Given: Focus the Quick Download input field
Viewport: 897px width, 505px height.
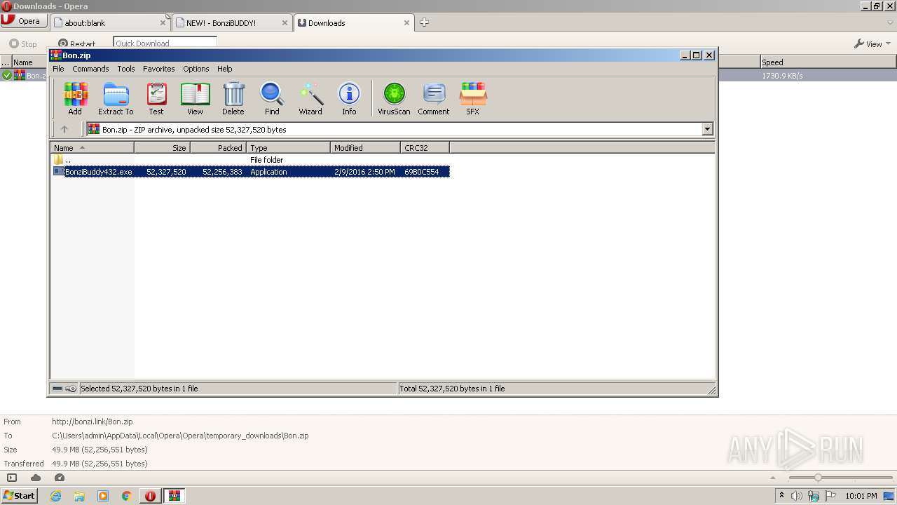Looking at the screenshot, I should click(165, 43).
